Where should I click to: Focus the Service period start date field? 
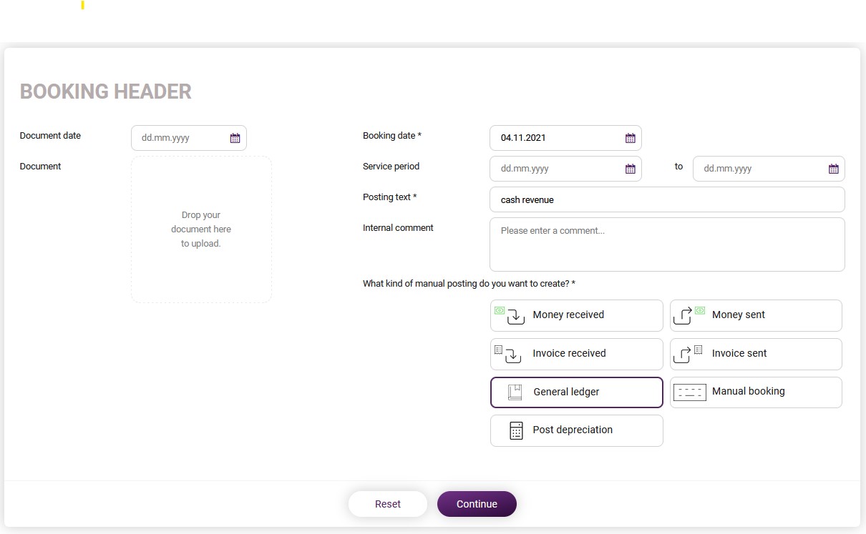(x=565, y=169)
